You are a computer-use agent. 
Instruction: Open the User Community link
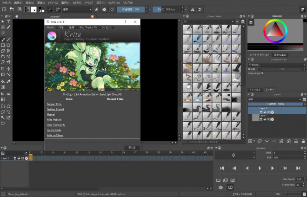point(56,125)
